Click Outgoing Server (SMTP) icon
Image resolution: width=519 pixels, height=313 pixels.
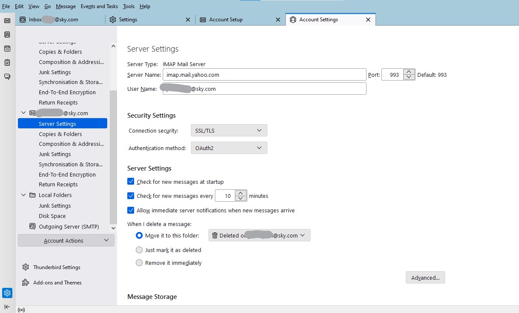point(32,226)
